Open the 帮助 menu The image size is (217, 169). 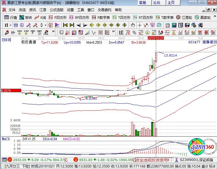click(x=118, y=10)
